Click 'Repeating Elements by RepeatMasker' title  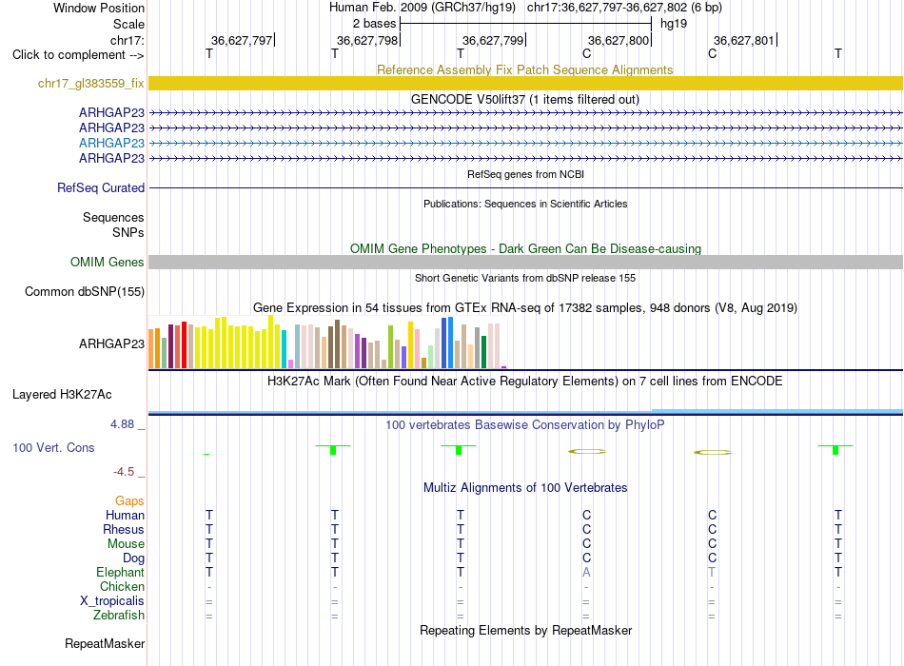pos(525,630)
